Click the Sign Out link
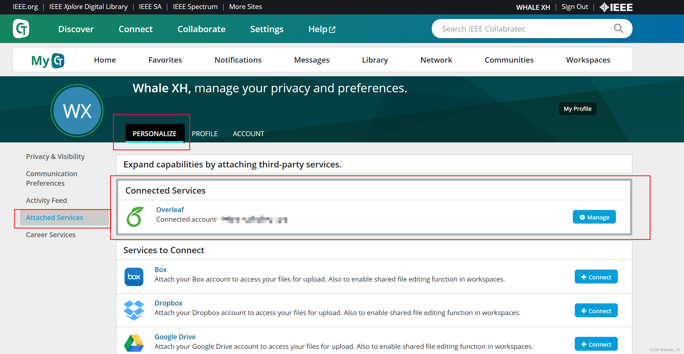The width and height of the screenshot is (684, 354). pyautogui.click(x=574, y=7)
